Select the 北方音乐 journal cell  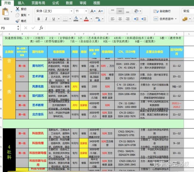[x=38, y=114]
